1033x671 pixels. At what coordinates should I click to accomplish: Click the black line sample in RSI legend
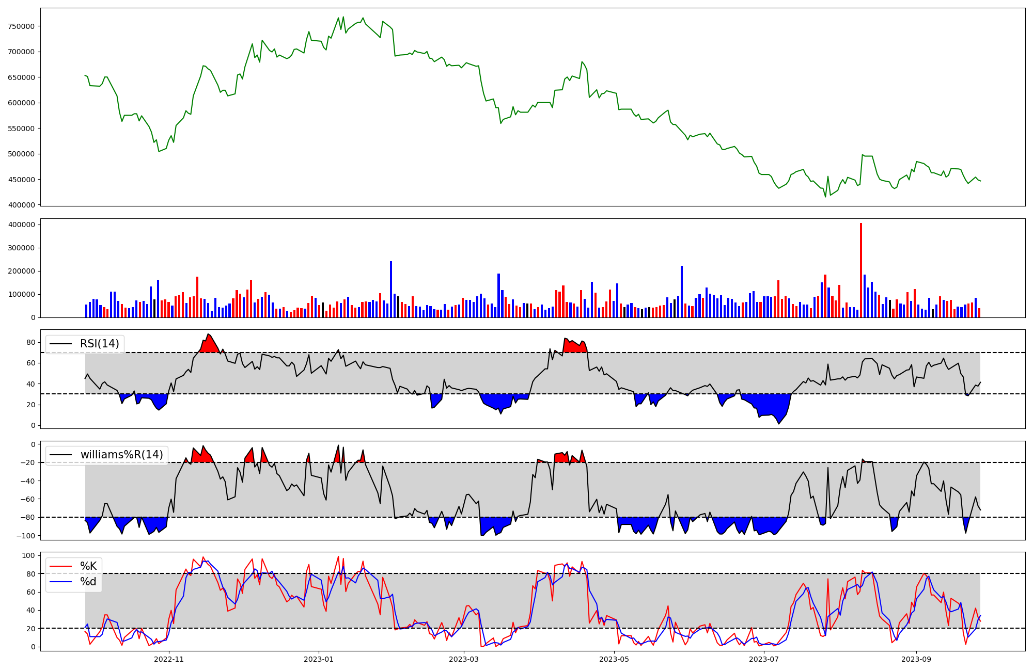60,344
